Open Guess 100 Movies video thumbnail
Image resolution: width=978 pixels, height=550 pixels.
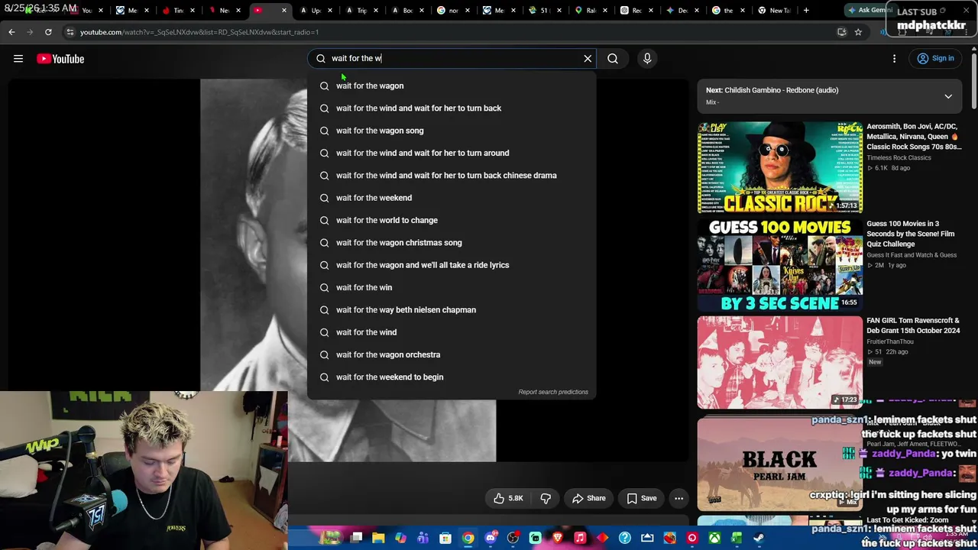coord(779,265)
